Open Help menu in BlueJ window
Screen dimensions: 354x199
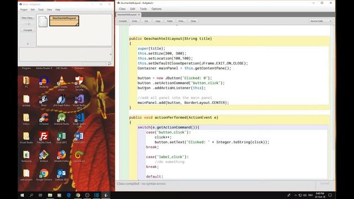pyautogui.click(x=58, y=10)
